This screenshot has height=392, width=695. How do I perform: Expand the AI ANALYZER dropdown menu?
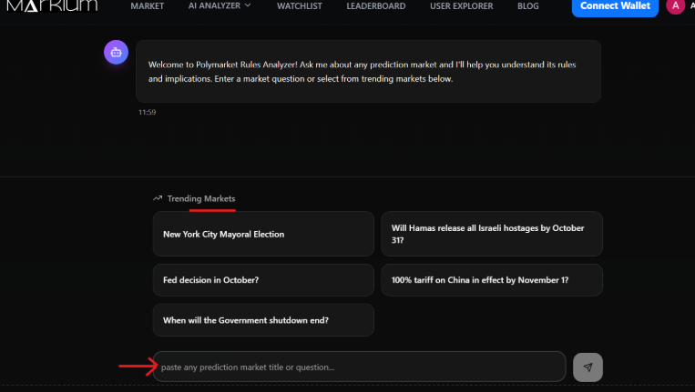220,5
